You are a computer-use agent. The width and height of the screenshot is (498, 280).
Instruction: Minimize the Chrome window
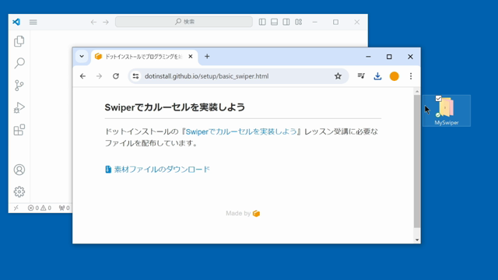click(x=368, y=57)
